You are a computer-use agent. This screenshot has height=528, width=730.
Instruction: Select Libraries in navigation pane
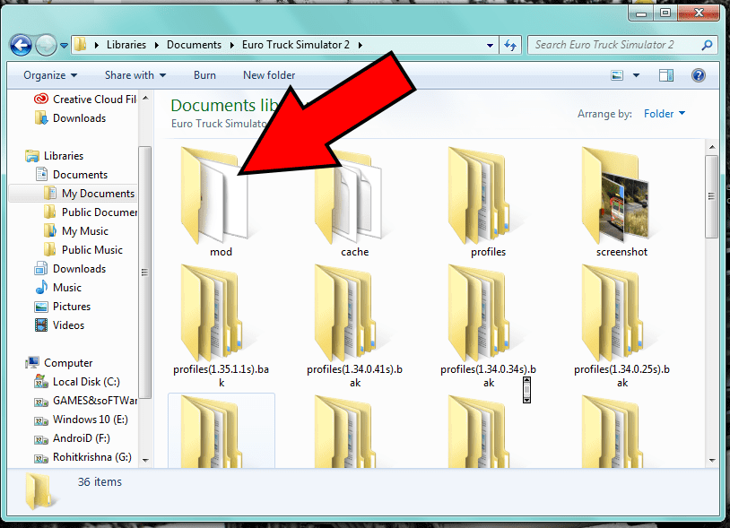point(55,156)
